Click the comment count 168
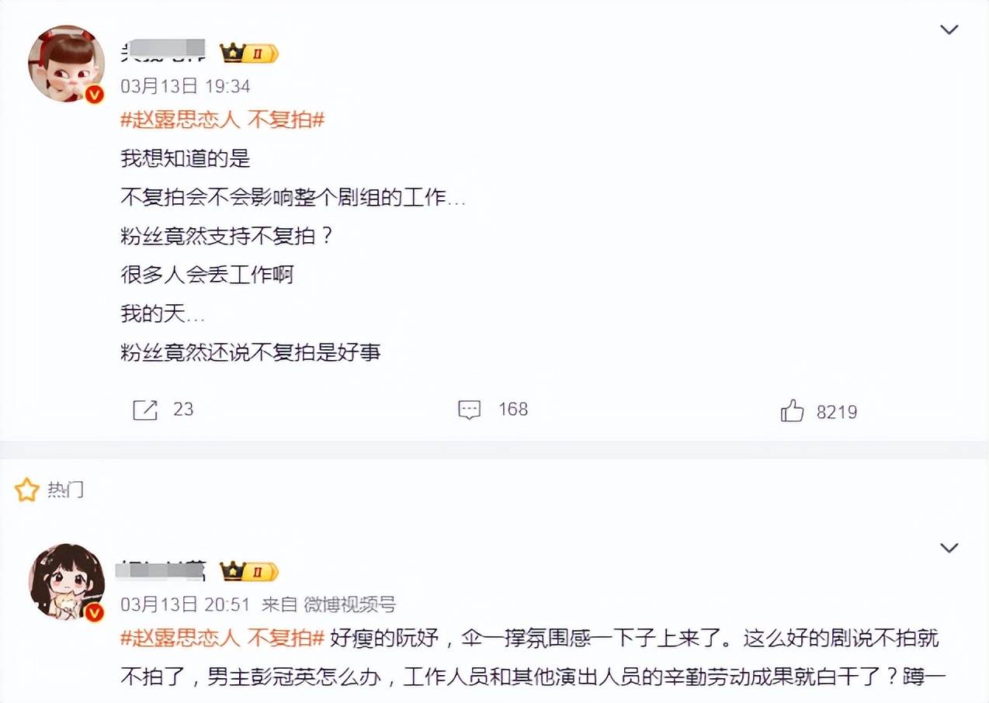 (x=513, y=410)
